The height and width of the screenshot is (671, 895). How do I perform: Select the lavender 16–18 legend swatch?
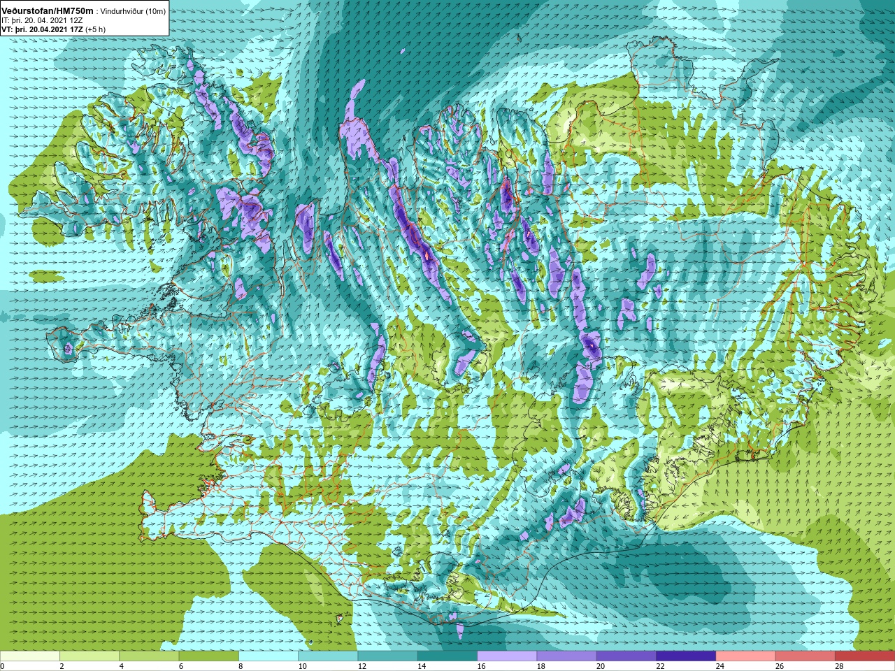tap(507, 656)
